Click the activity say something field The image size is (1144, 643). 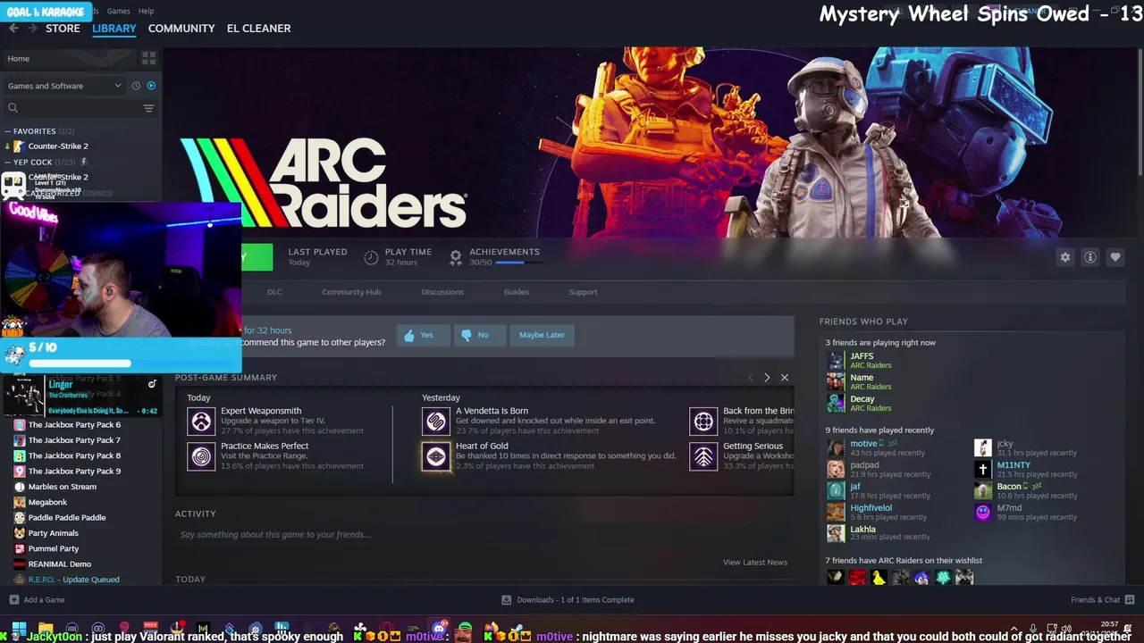(484, 535)
